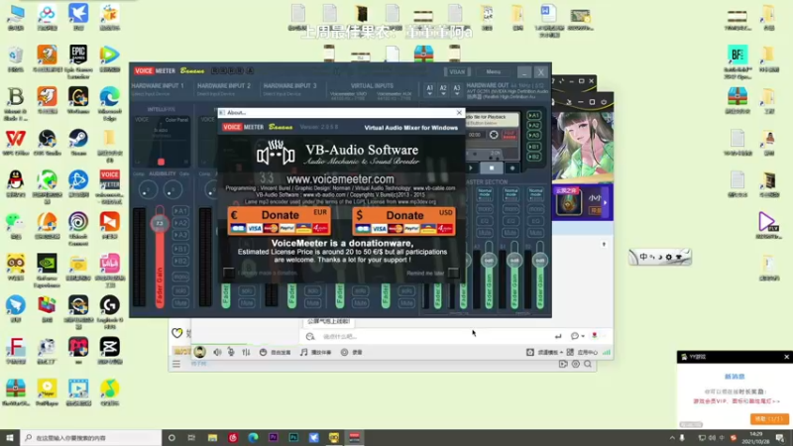Open the mixer sliders icon in YY toolbar
Image resolution: width=793 pixels, height=446 pixels.
point(246,352)
